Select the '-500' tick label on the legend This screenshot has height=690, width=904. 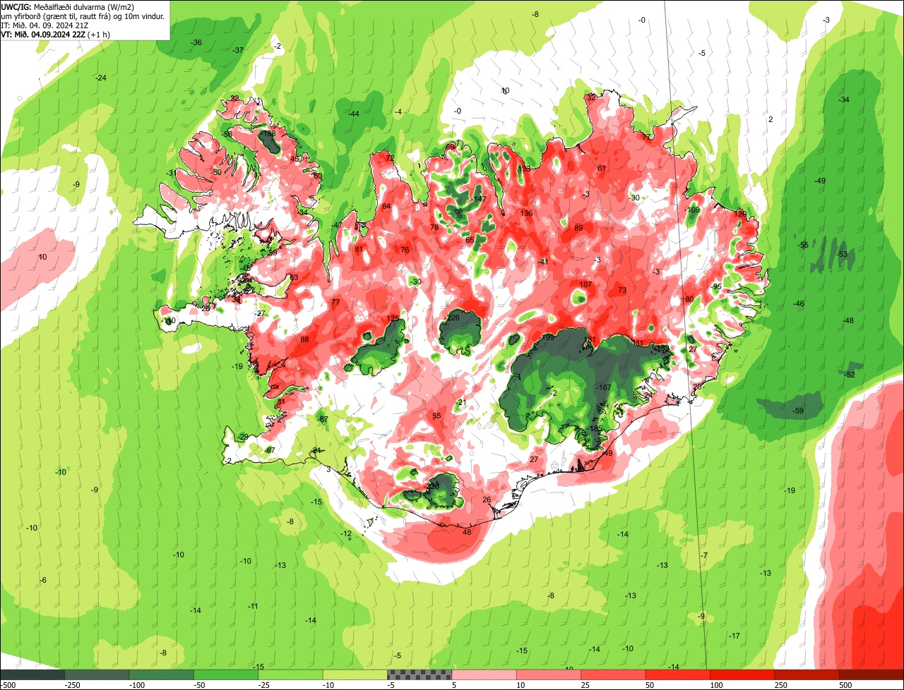pyautogui.click(x=8, y=685)
